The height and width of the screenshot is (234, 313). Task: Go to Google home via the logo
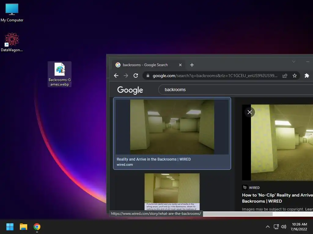click(x=130, y=90)
